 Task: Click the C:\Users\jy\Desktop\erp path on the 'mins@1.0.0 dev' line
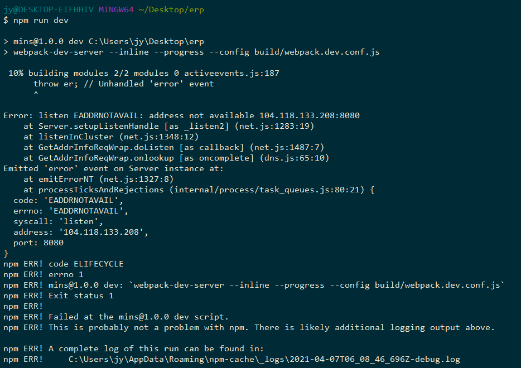(146, 41)
